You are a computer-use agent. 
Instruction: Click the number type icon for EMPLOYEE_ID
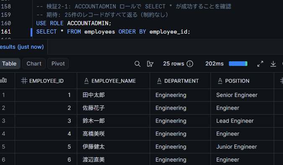tap(24, 81)
